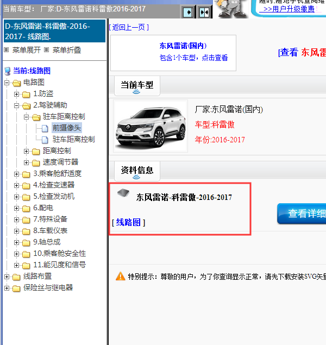326x345 pixels.
Task: Select the 驻车距离控制 leaf document item
Action: pos(74,139)
